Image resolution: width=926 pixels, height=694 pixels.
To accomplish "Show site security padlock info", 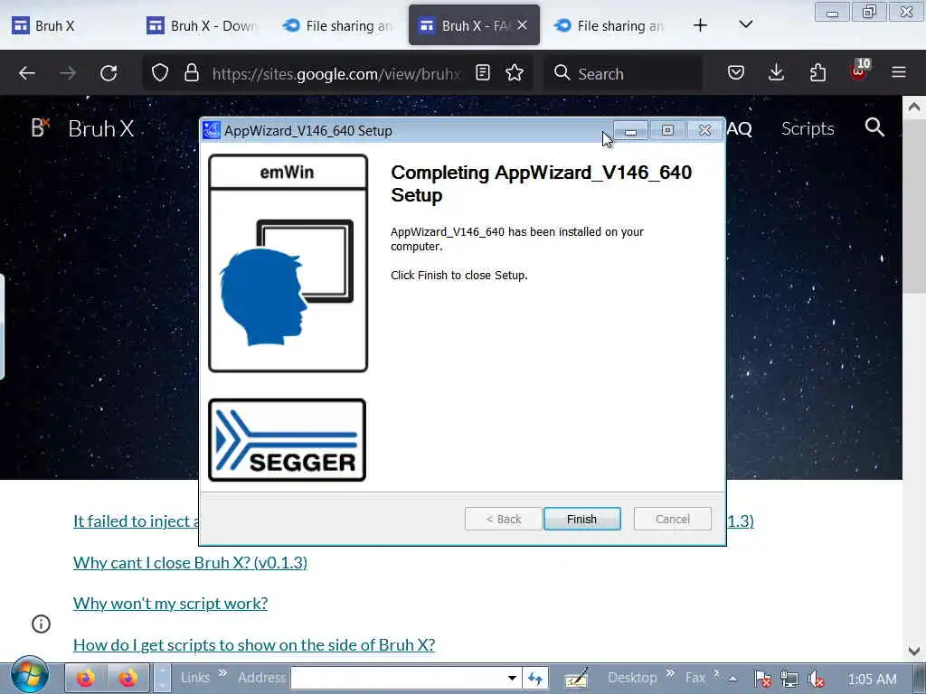I will pyautogui.click(x=192, y=73).
